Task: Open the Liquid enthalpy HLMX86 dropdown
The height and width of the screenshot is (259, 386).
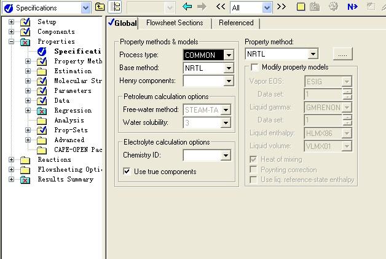Action: pos(347,133)
